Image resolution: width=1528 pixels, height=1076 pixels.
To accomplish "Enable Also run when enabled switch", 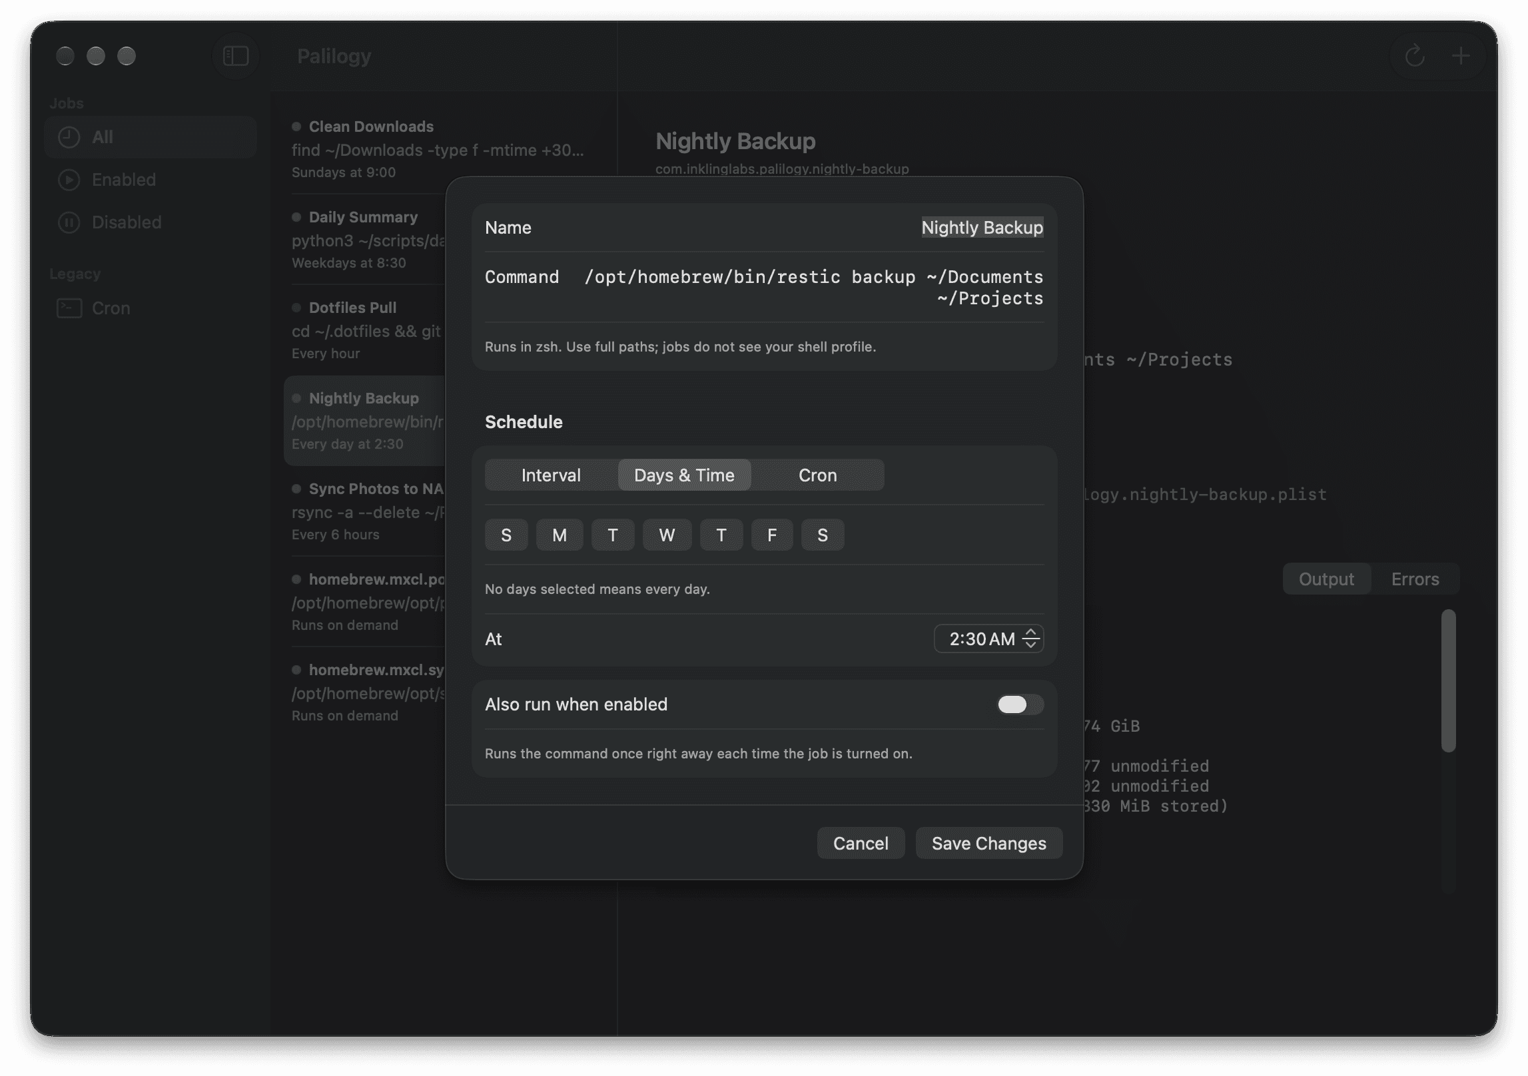I will click(x=1020, y=704).
